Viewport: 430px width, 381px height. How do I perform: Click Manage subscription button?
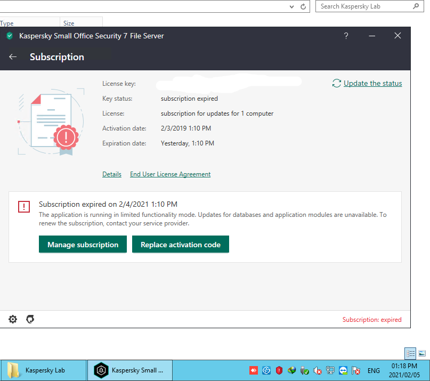click(x=83, y=244)
